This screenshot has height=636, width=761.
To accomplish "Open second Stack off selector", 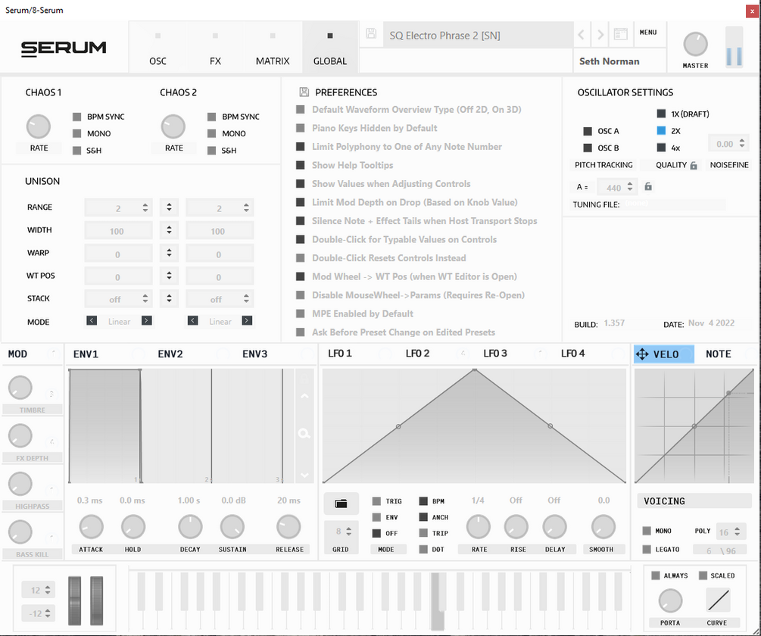I will point(220,299).
